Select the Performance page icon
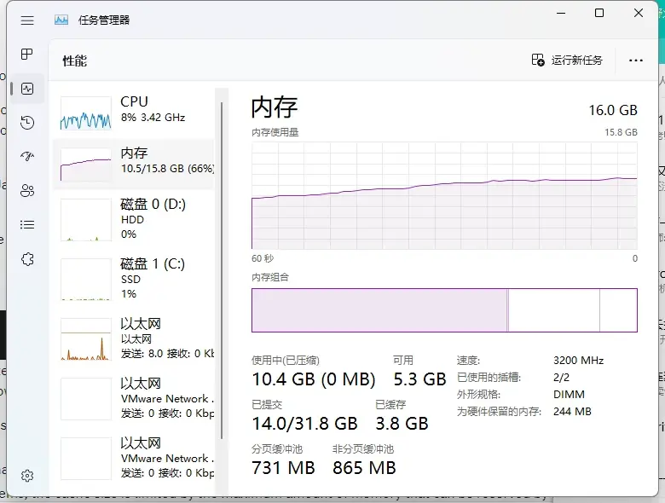The image size is (665, 503). [27, 89]
